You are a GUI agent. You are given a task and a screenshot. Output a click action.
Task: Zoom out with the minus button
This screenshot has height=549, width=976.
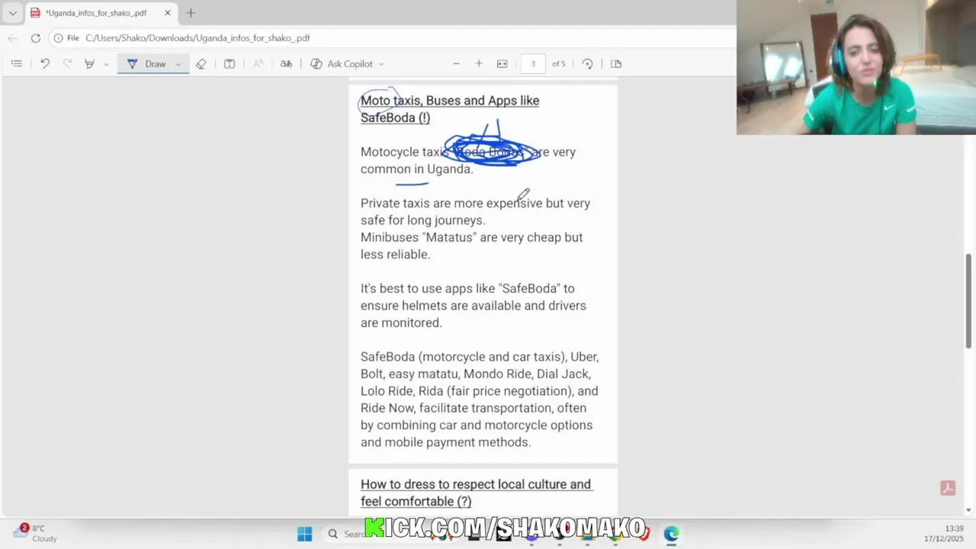coord(456,64)
